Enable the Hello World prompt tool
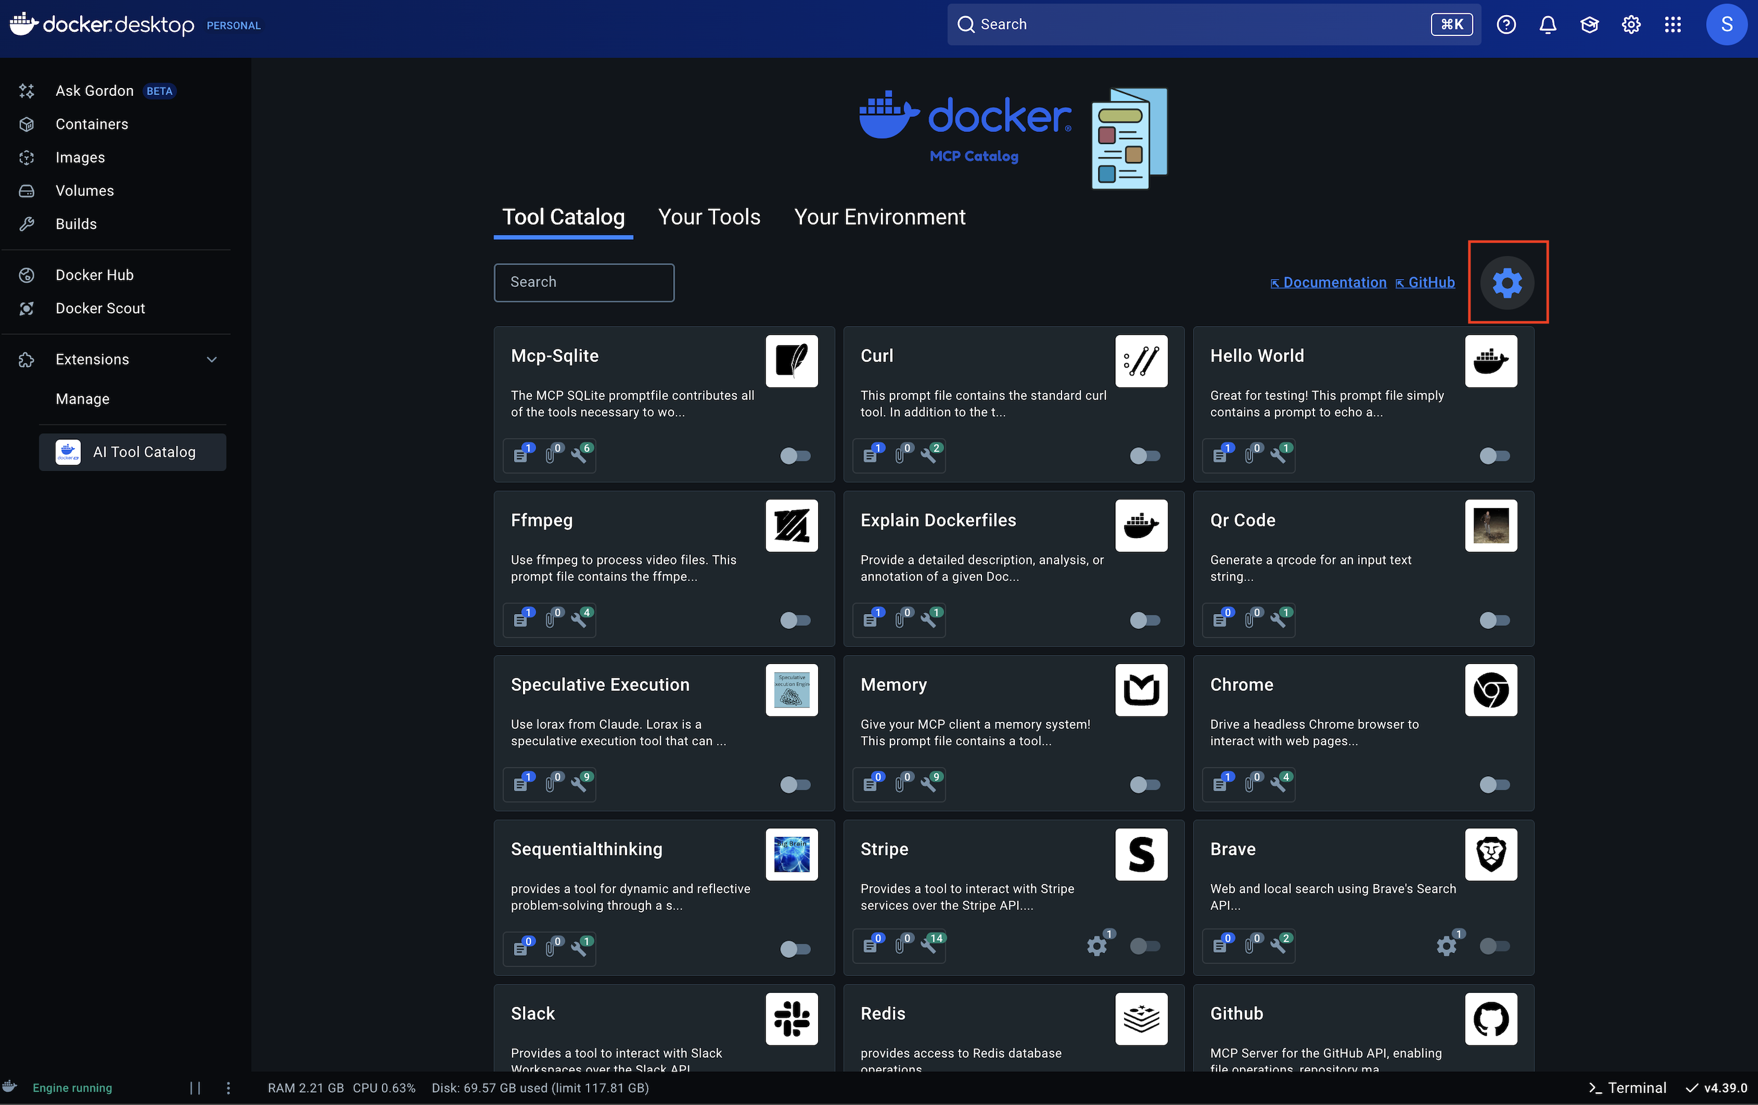1758x1105 pixels. click(1494, 457)
